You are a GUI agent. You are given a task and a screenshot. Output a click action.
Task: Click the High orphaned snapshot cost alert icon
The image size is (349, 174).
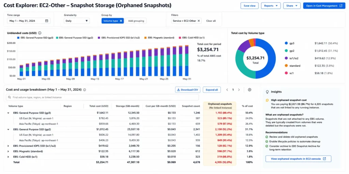tap(267, 100)
